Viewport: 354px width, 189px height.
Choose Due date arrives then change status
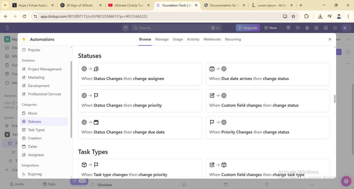tap(268, 74)
